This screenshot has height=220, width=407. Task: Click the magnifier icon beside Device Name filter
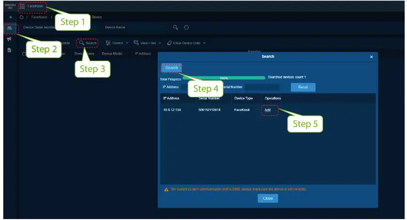(x=176, y=27)
